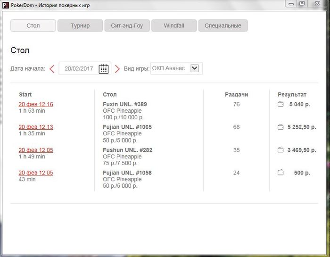Click duration 43 min

pos(27,179)
